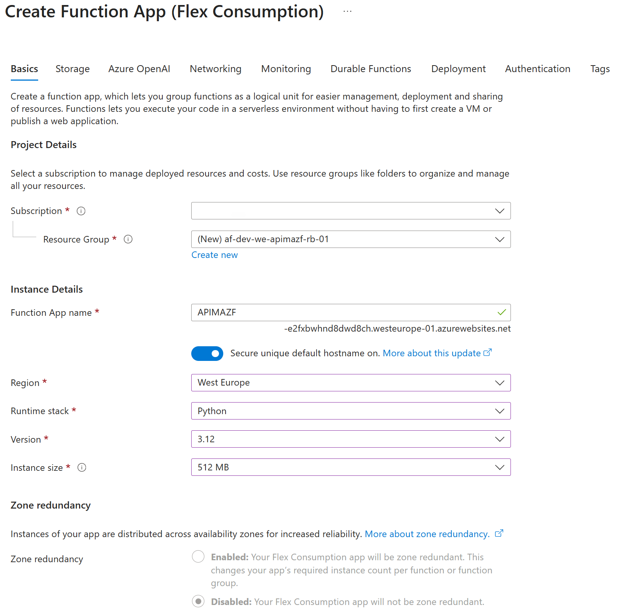Open the Networking tab
Viewport: 620px width, 615px height.
(x=216, y=69)
